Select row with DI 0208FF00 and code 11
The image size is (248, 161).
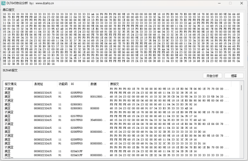click(122, 128)
